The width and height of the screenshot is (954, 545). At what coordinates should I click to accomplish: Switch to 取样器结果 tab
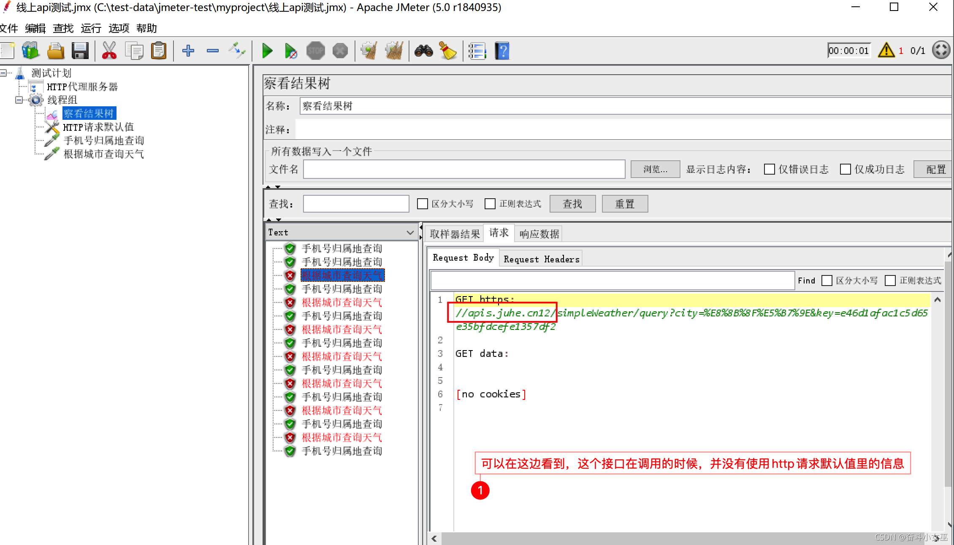[455, 234]
